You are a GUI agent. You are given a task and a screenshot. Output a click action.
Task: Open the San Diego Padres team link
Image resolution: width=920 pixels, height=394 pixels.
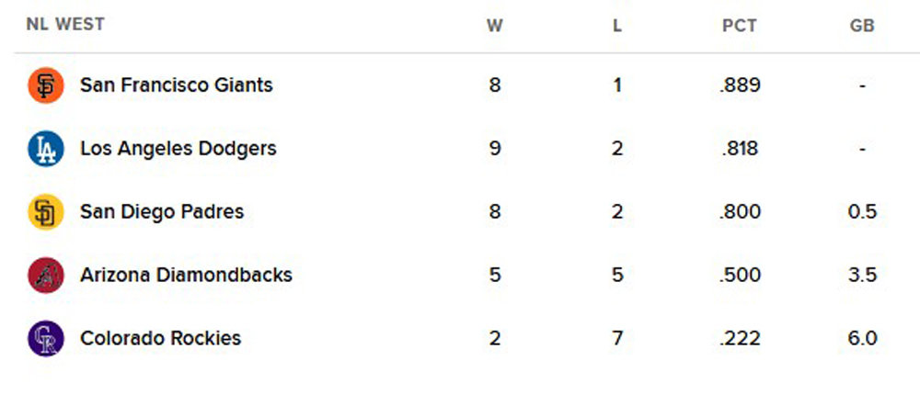coord(162,212)
